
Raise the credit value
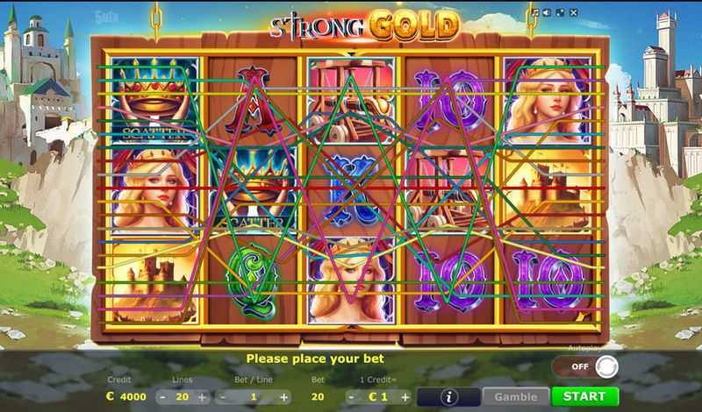pos(405,397)
